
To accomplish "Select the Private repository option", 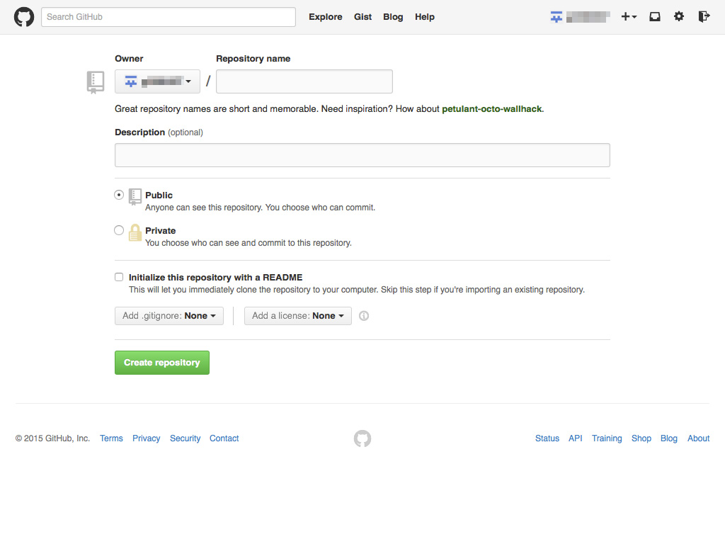I will 119,229.
